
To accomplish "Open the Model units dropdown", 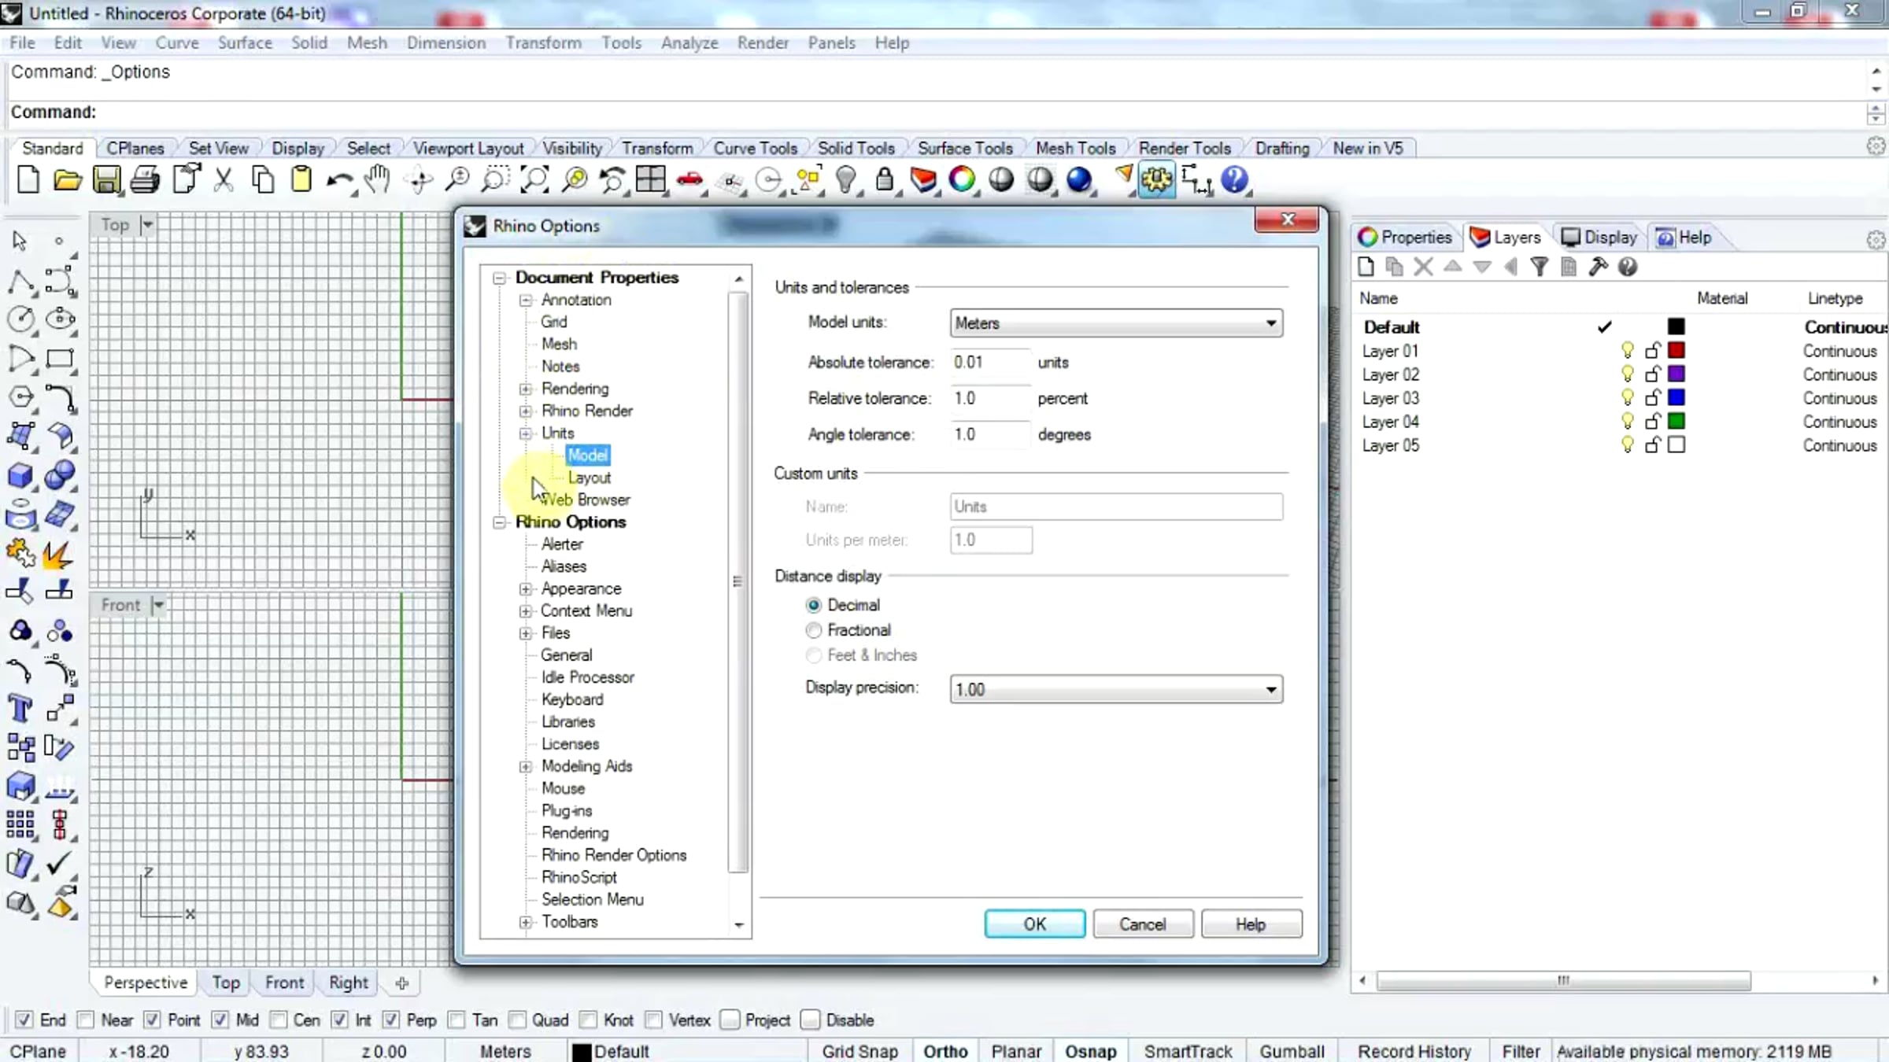I will 1115,323.
